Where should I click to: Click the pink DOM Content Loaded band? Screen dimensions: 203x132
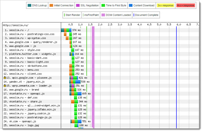click(x=93, y=77)
